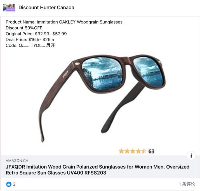Click the Deal Price text line

[30, 39]
